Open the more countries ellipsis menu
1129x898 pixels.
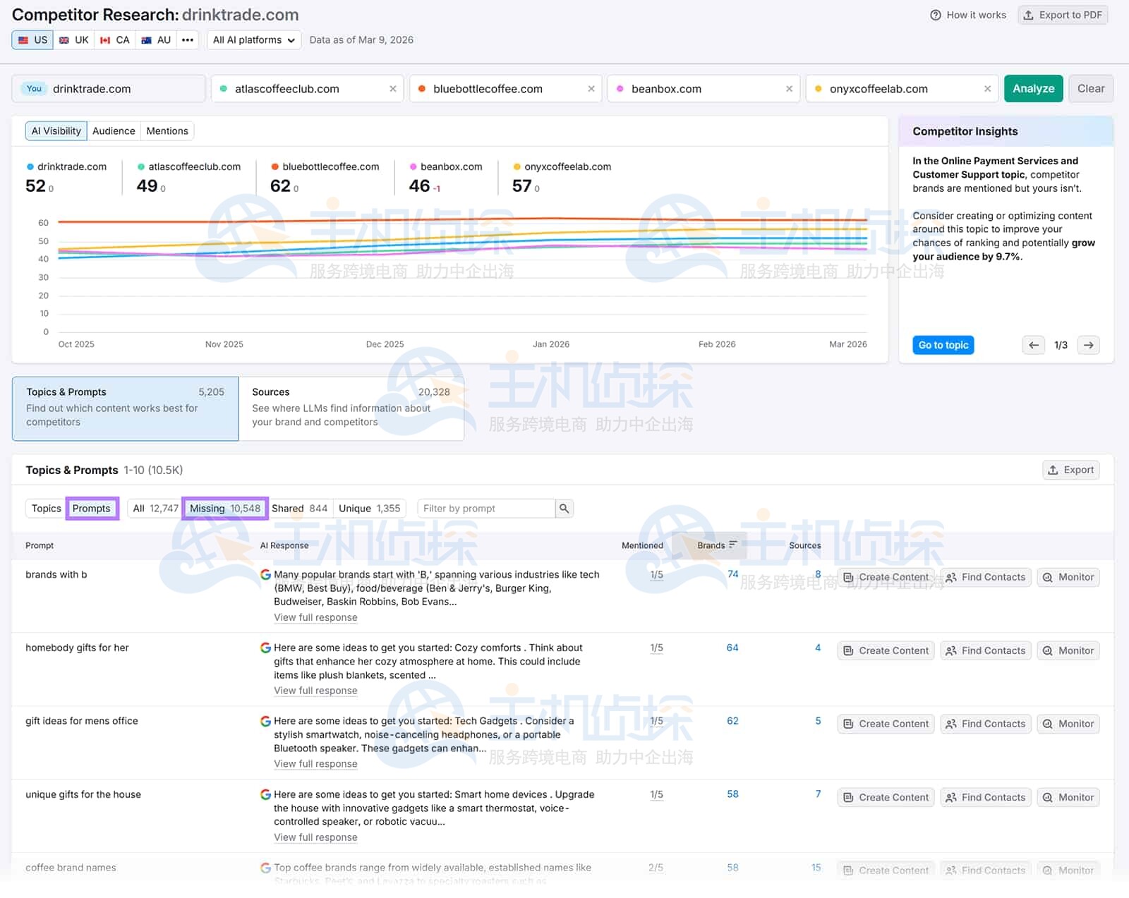point(187,40)
